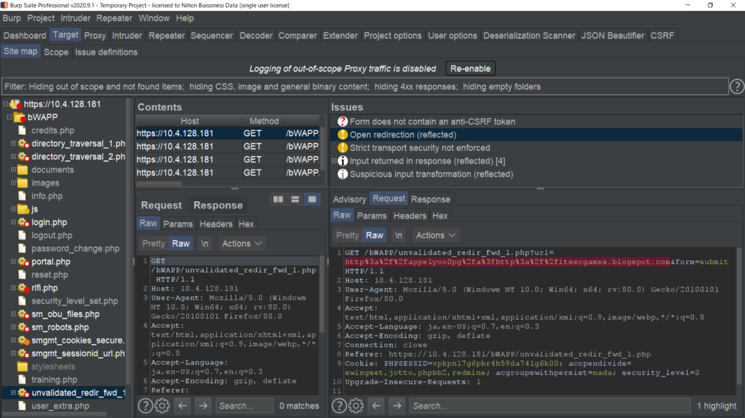
Task: Toggle Pretty view in issue request viewer
Action: pyautogui.click(x=347, y=235)
